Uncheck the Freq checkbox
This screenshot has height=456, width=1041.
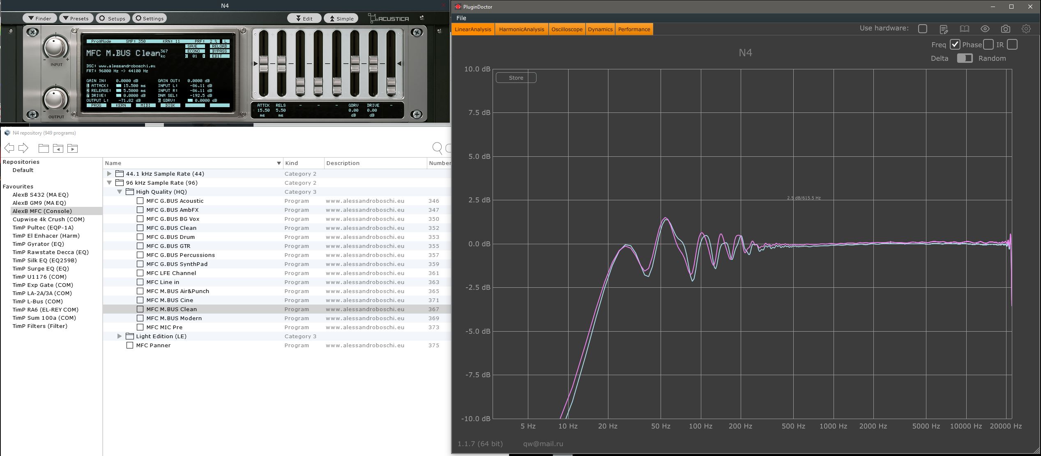point(955,45)
